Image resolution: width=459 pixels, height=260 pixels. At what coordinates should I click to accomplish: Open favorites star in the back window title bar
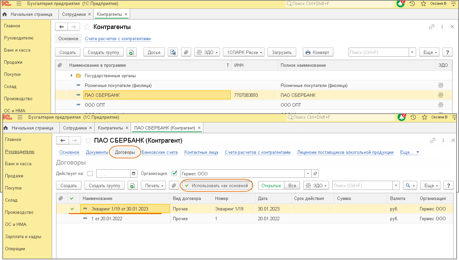coord(423,4)
